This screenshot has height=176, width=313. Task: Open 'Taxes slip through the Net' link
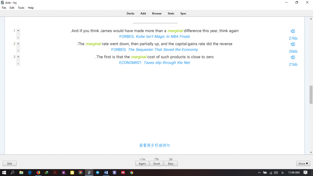(167, 63)
